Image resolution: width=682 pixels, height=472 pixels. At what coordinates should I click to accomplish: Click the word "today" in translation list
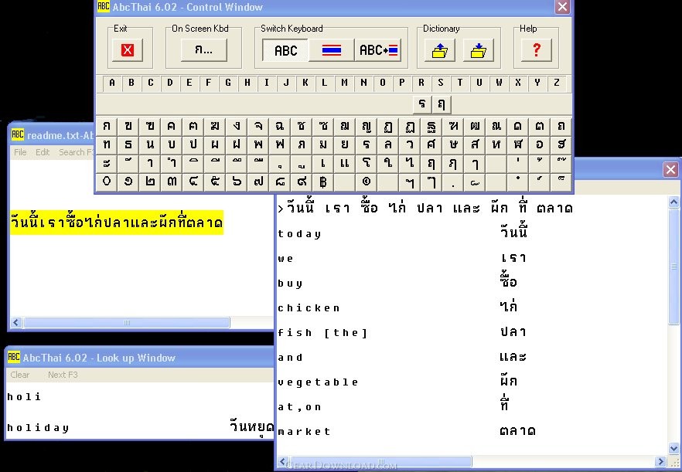tap(300, 234)
